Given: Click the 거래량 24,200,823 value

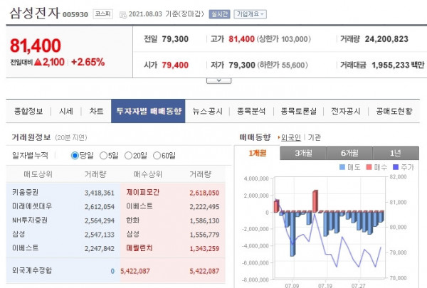Looking at the screenshot, I should 386,39.
